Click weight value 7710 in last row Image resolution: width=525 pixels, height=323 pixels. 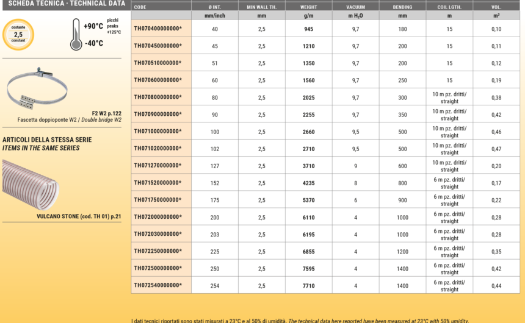coord(308,285)
